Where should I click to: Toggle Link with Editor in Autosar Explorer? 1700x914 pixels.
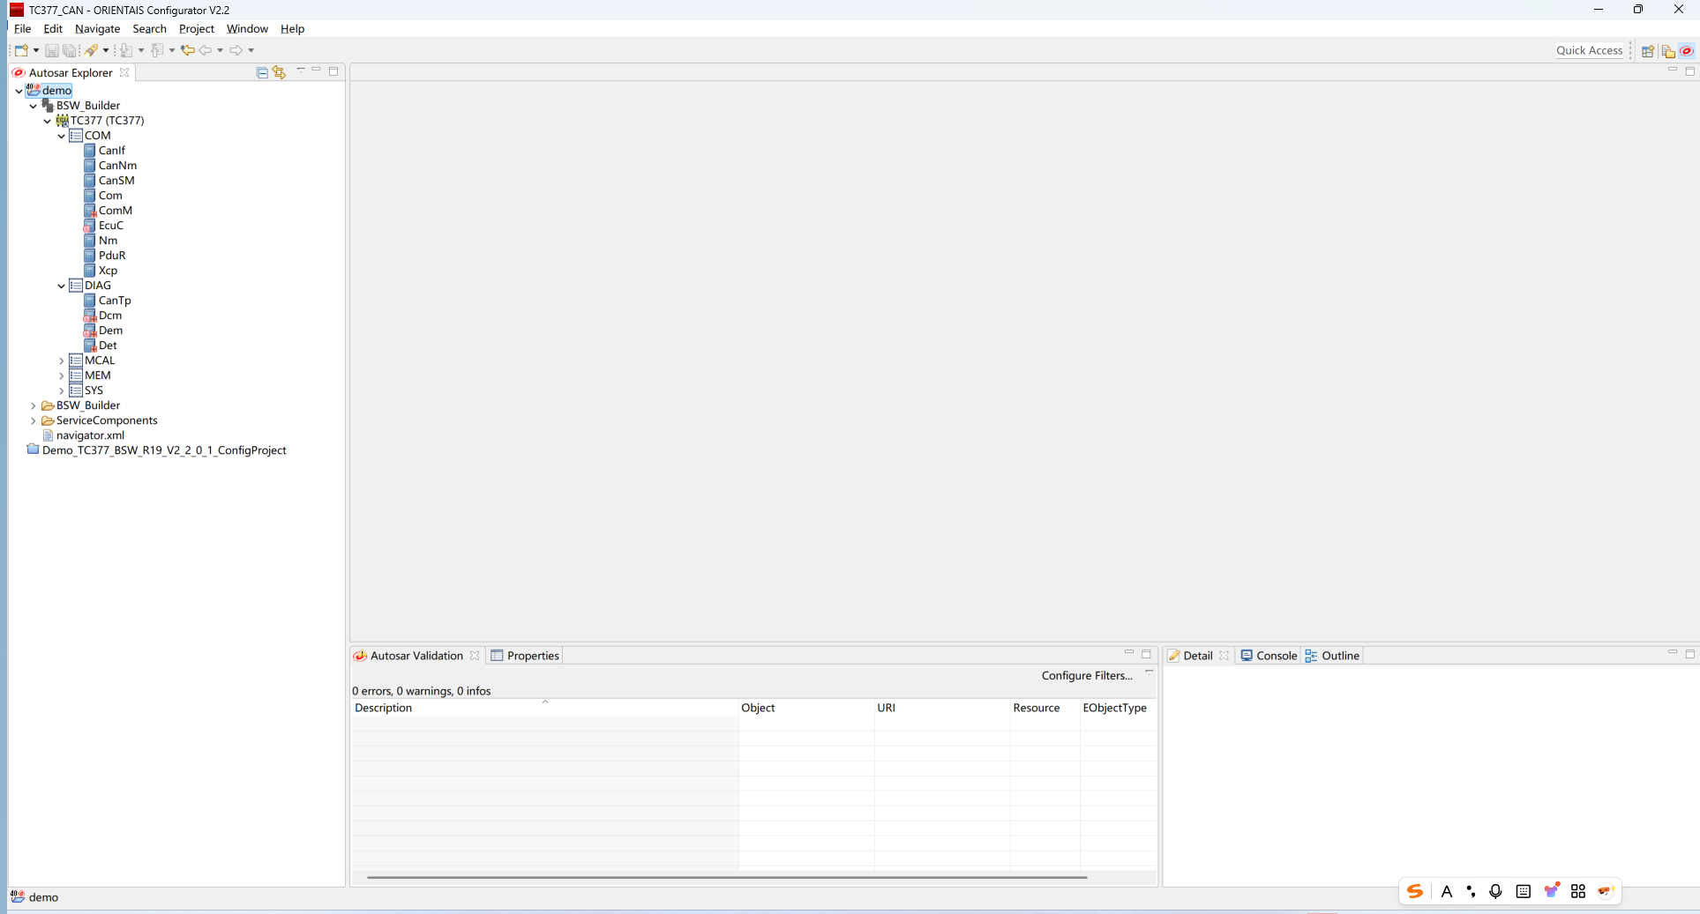(x=280, y=72)
